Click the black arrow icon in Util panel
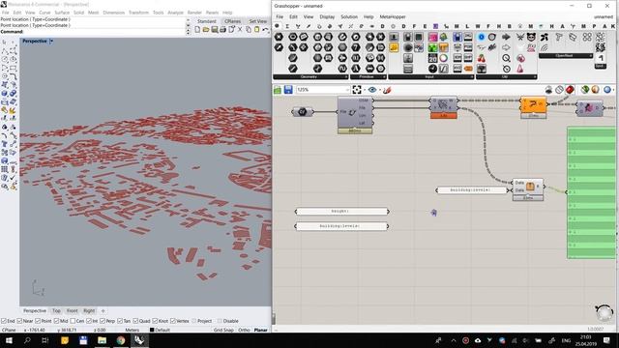The width and height of the screenshot is (619, 348). [506, 37]
